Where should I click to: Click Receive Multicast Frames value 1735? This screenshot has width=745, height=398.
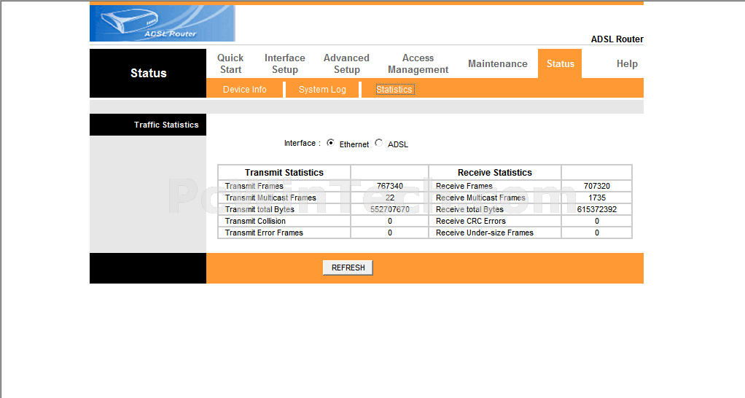597,198
